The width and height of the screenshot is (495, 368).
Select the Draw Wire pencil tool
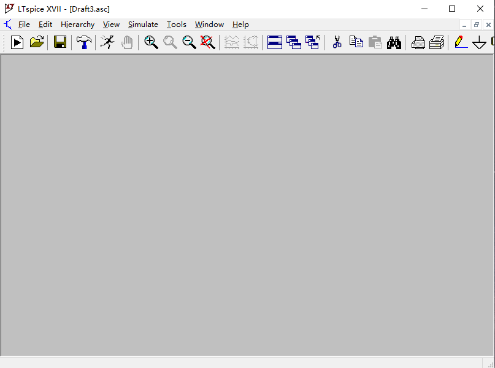click(460, 42)
